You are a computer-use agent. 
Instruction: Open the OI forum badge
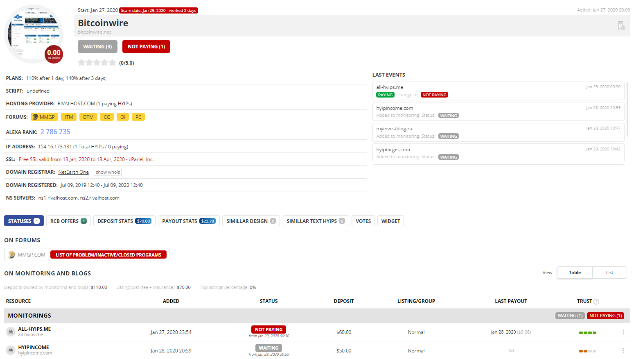click(x=123, y=117)
